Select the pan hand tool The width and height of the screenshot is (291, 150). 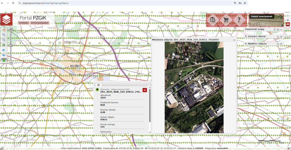click(4, 29)
